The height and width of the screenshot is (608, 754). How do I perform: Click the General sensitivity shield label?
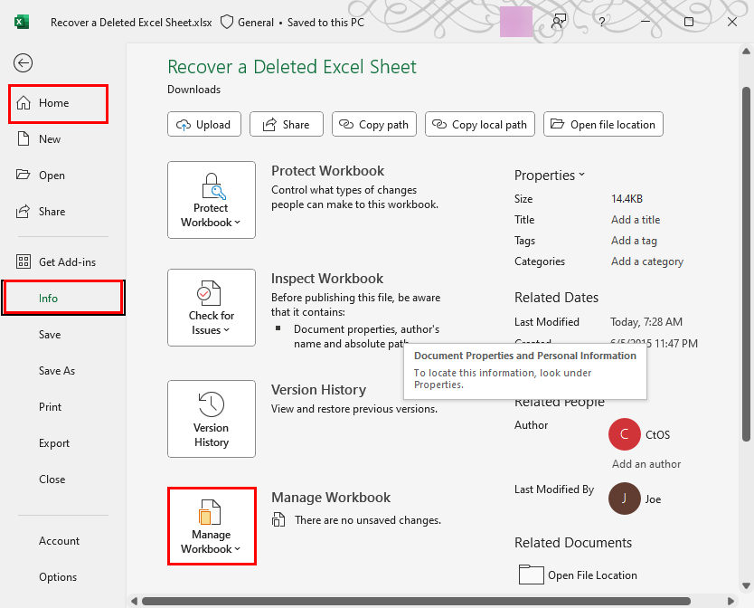tap(247, 22)
